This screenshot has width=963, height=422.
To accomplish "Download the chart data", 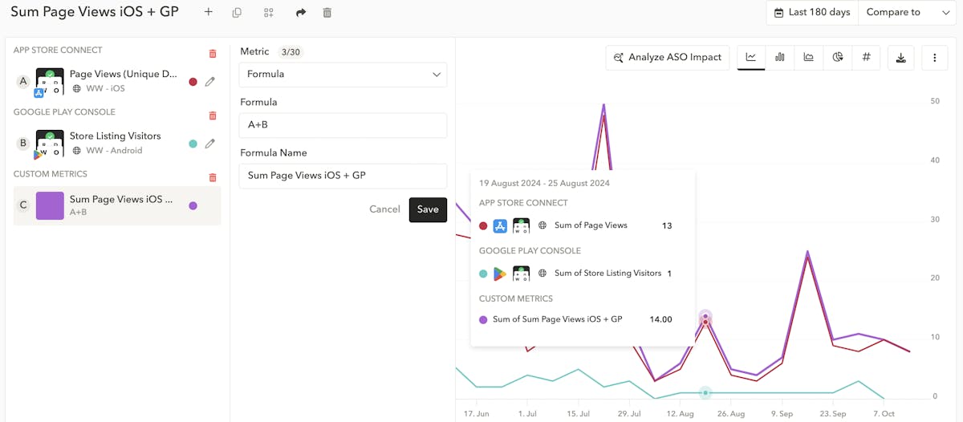I will point(901,57).
